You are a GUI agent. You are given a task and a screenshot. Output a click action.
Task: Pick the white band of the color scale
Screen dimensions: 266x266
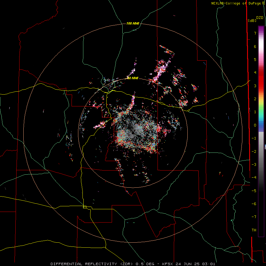tap(261, 45)
